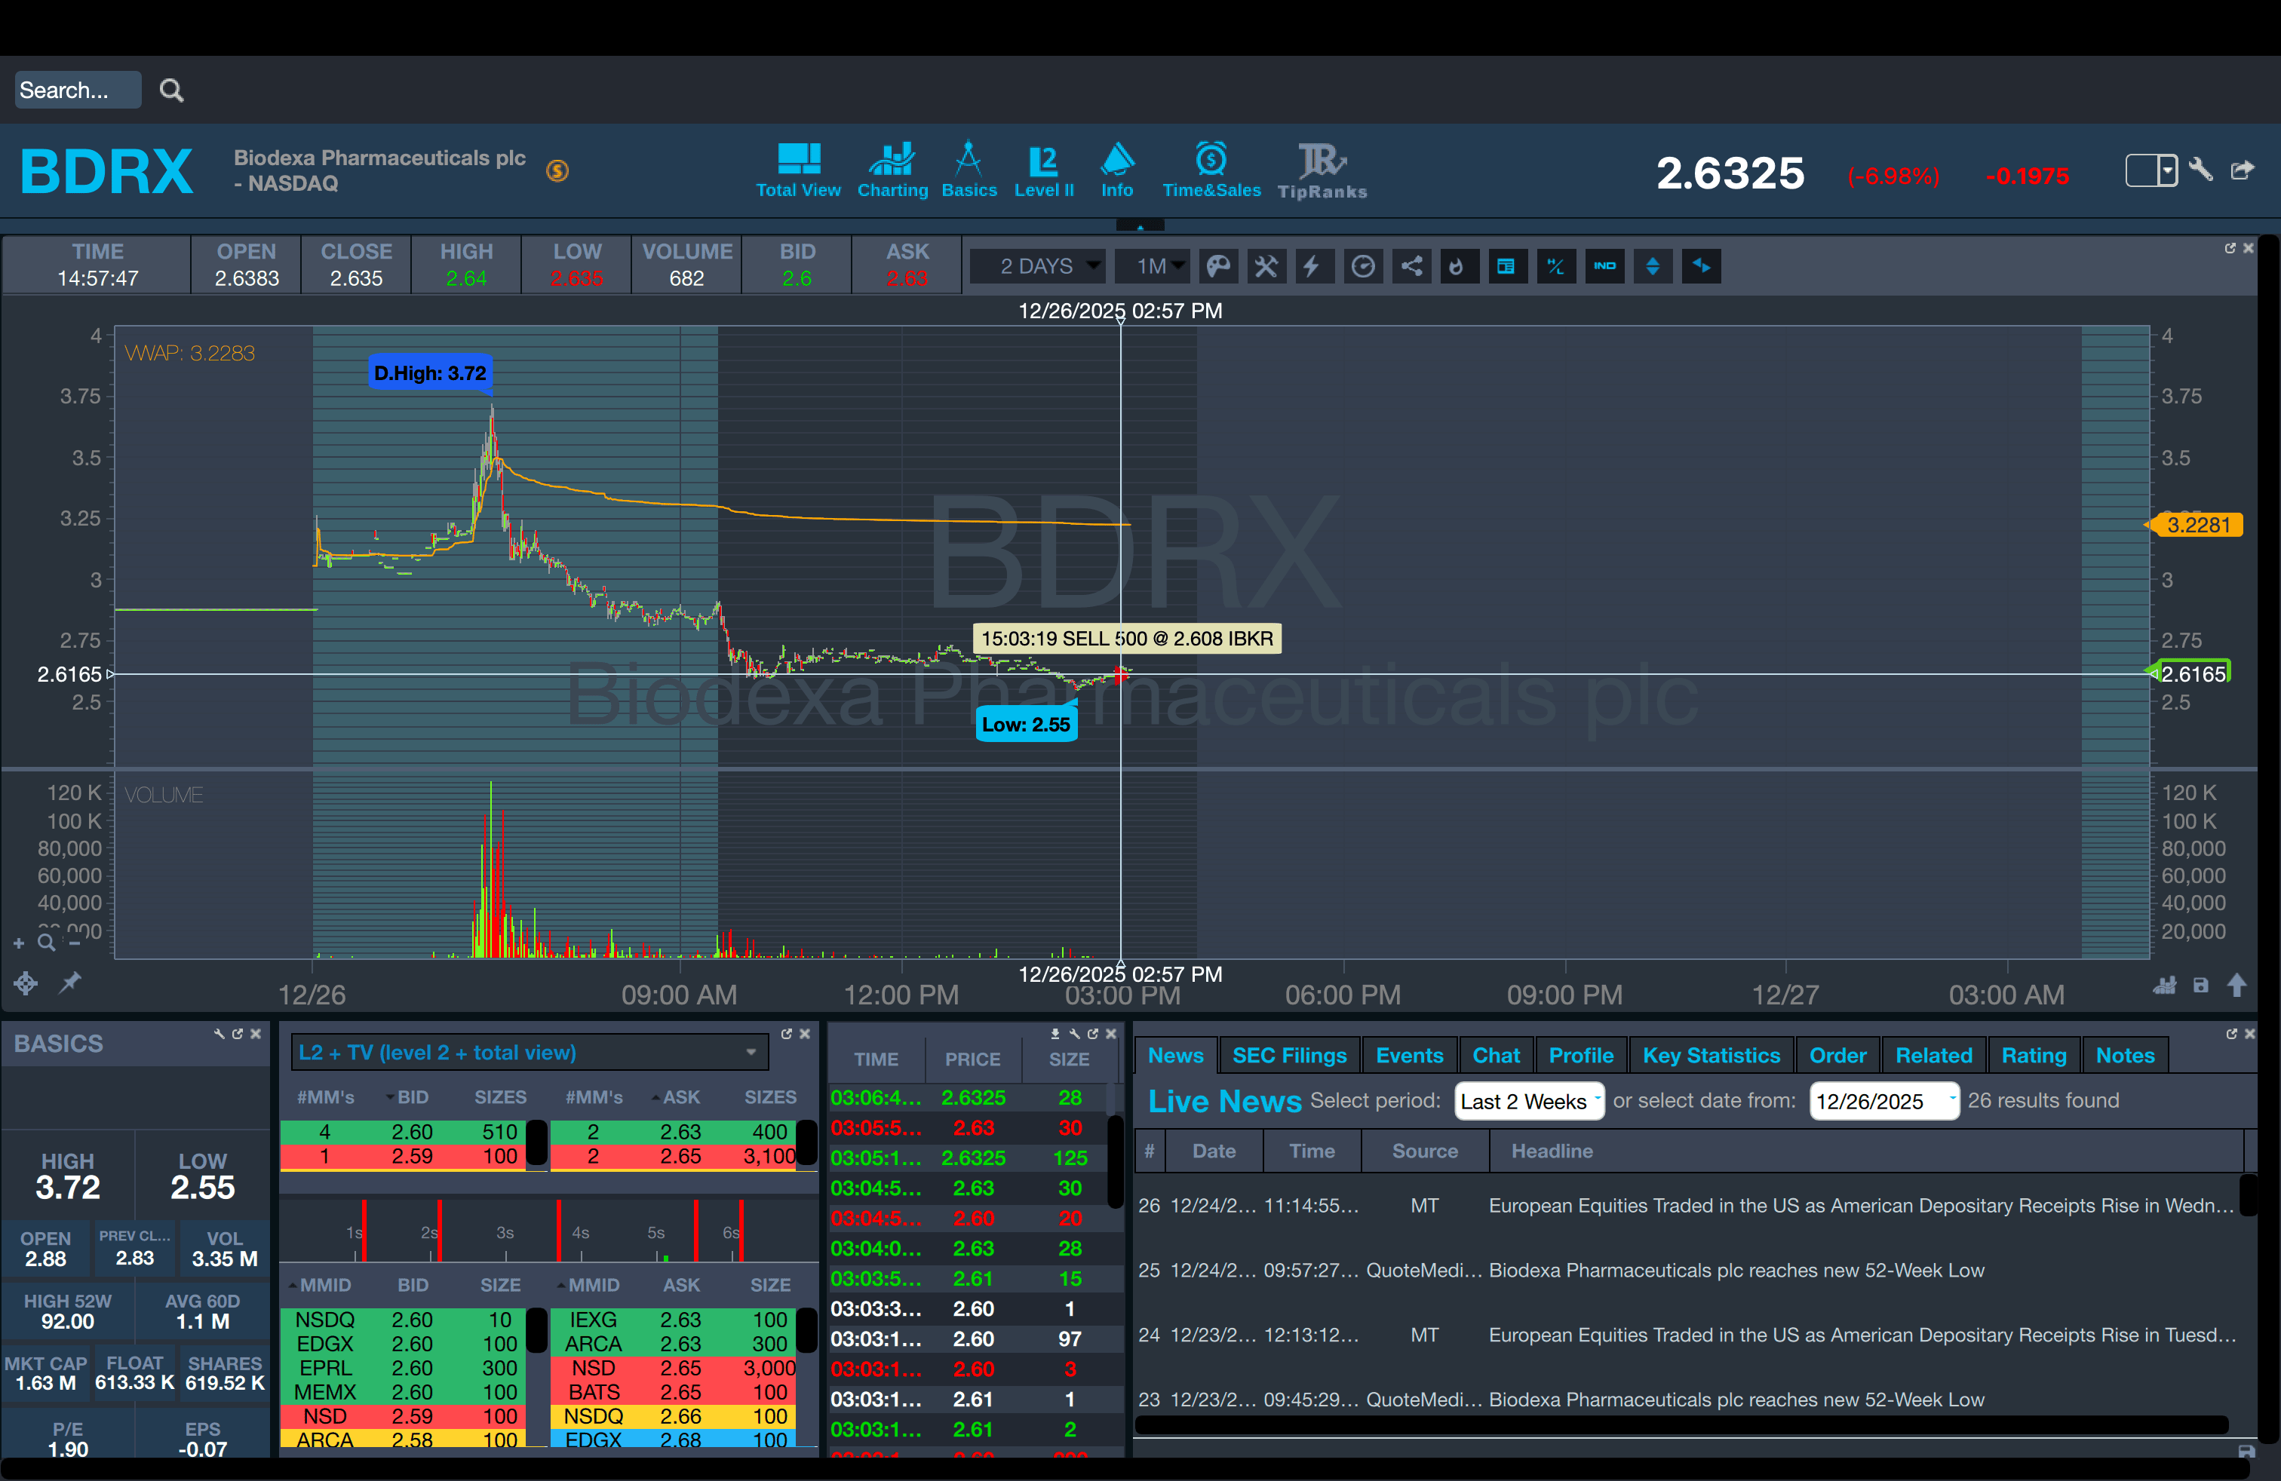The image size is (2281, 1481).
Task: Toggle the flame heat display button
Action: tap(1457, 266)
